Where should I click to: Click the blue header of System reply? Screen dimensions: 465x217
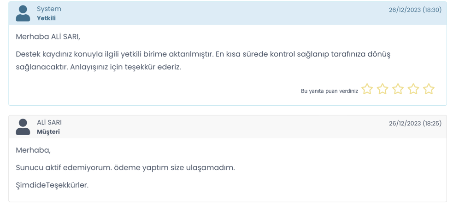[x=228, y=13]
